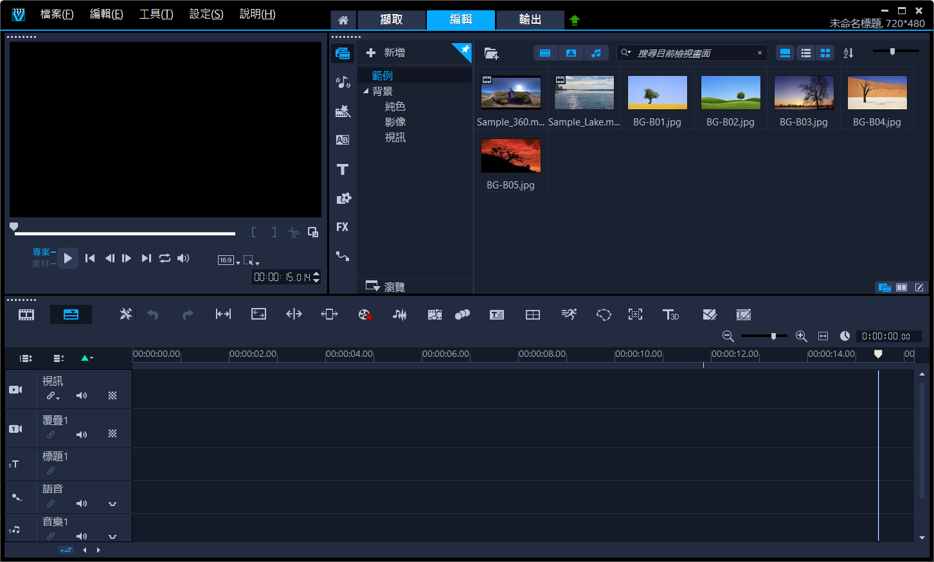
Task: Click the Import media files folder icon
Action: click(491, 53)
